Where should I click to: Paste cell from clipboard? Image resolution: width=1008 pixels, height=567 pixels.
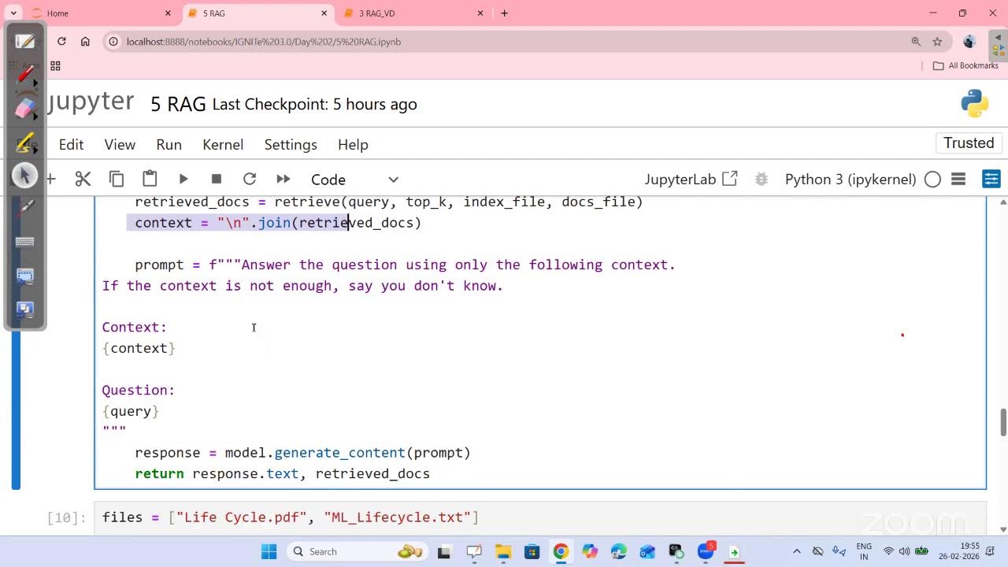[150, 180]
